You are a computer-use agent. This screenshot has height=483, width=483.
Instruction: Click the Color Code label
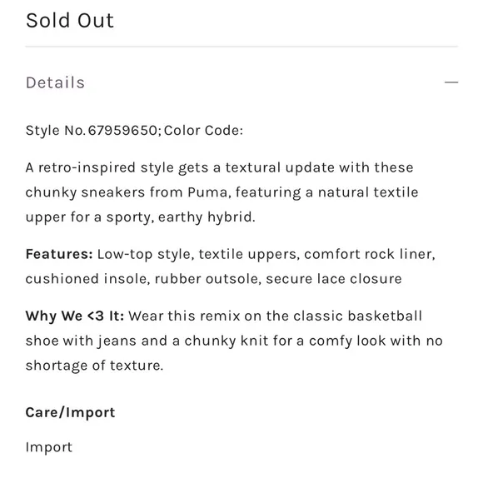204,130
